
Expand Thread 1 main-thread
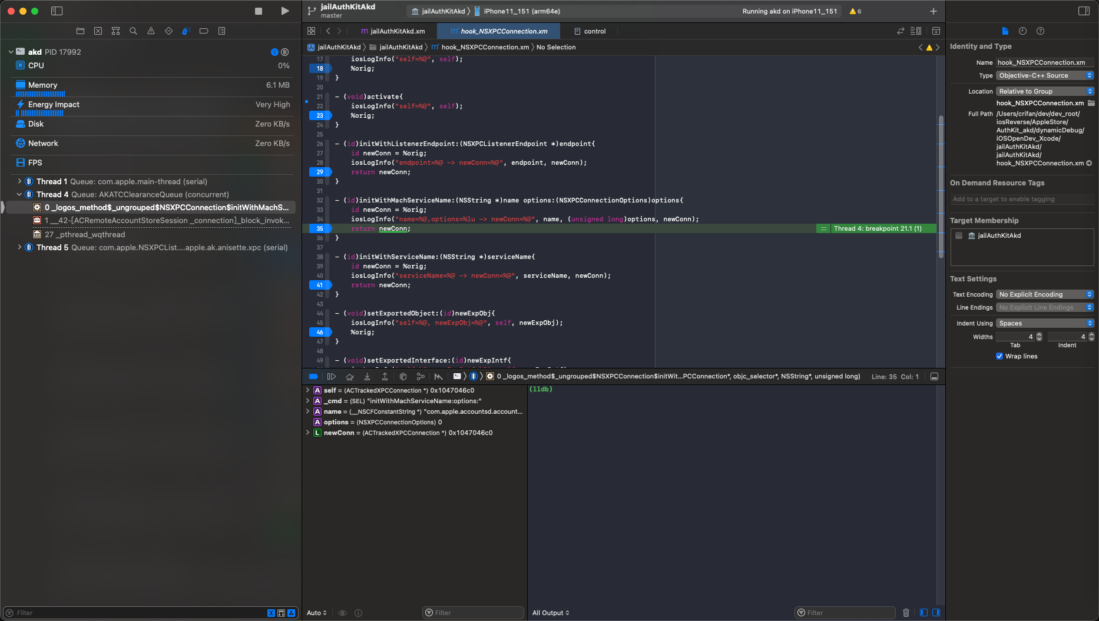pos(19,181)
